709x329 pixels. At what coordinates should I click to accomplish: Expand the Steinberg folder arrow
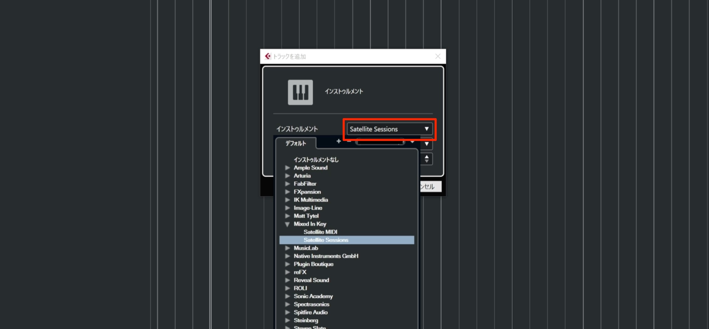(x=287, y=321)
